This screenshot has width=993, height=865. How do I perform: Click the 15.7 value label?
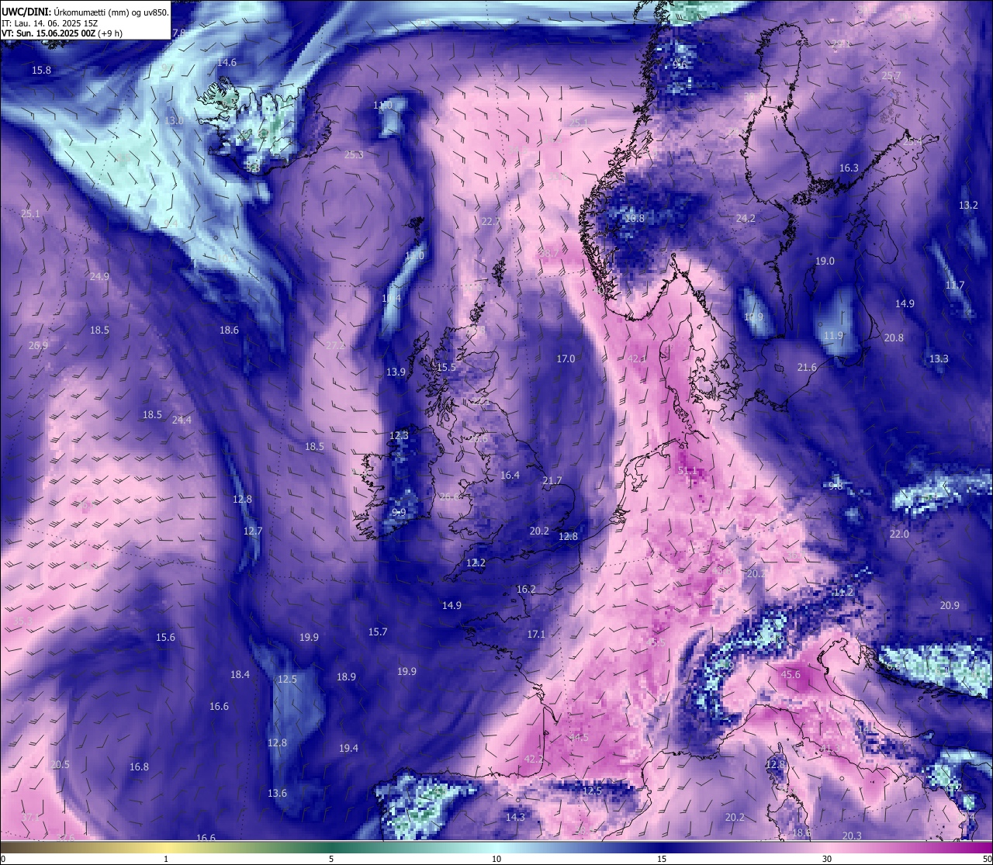coord(377,631)
